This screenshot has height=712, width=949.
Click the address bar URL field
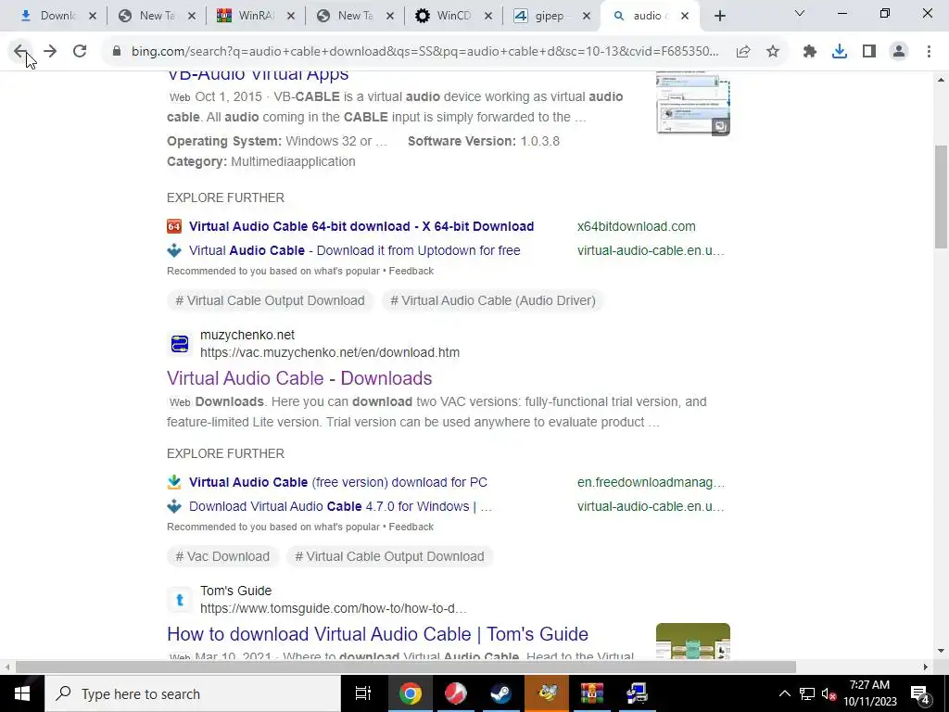coord(424,52)
